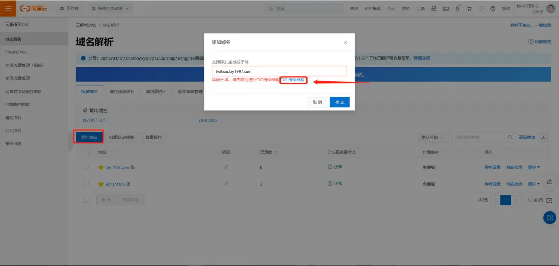
Task: Click the 批量操作 button
Action: 154,137
